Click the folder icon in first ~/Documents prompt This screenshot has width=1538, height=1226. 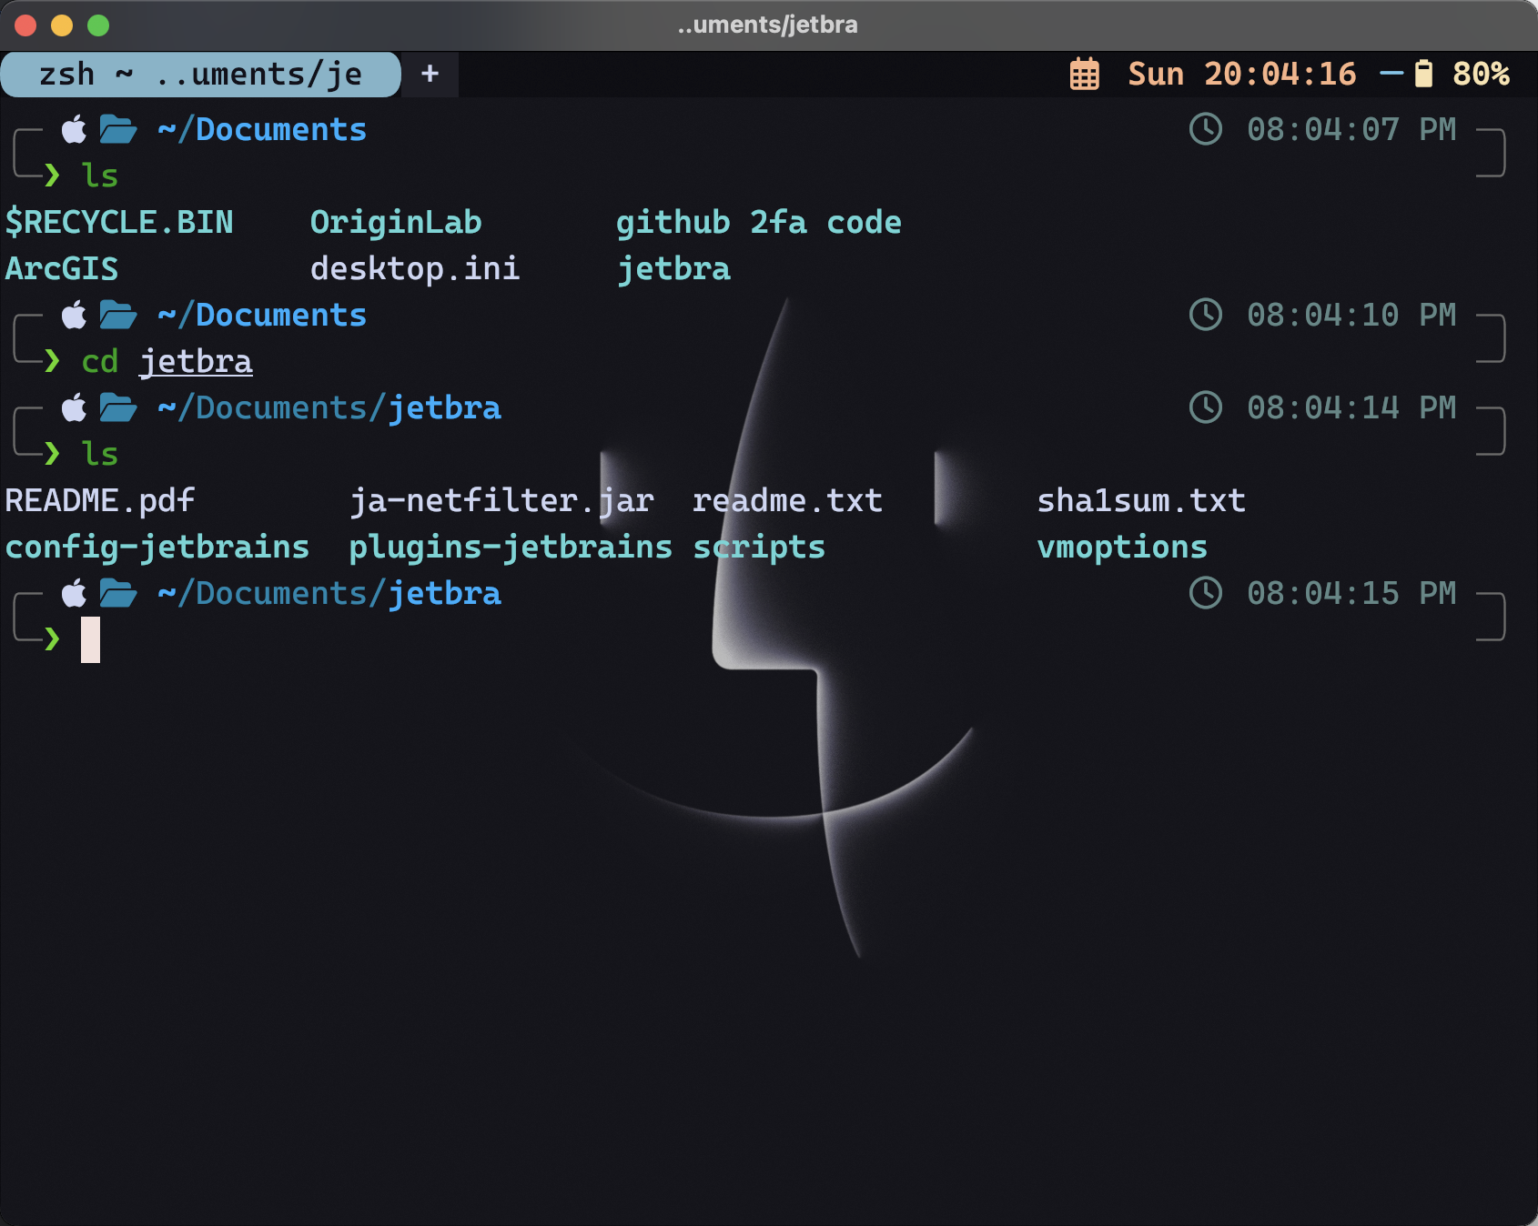tap(118, 129)
